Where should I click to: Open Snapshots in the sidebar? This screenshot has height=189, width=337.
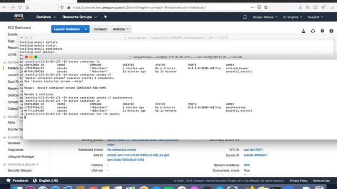pos(15,150)
